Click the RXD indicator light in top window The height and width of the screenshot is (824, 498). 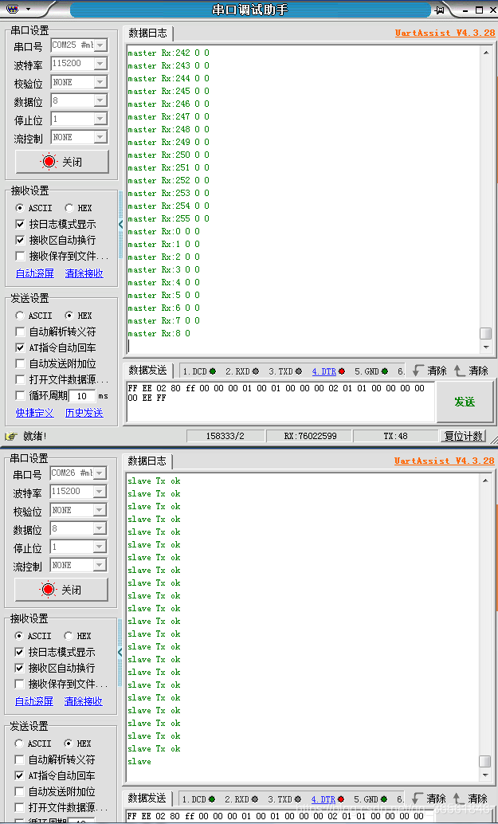(x=256, y=371)
